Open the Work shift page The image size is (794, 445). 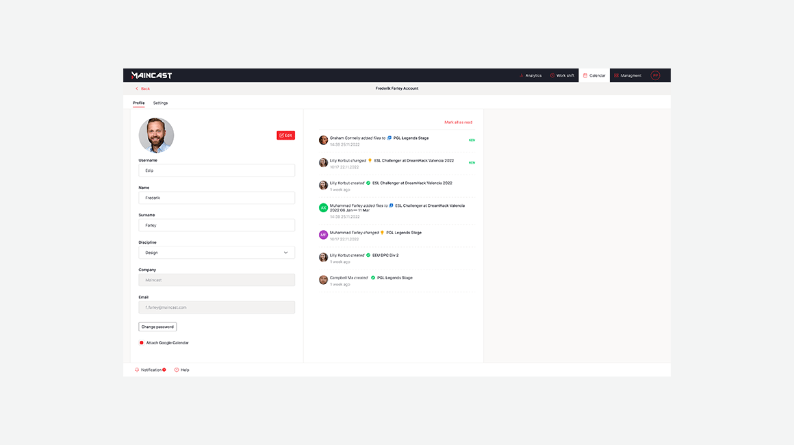click(562, 75)
